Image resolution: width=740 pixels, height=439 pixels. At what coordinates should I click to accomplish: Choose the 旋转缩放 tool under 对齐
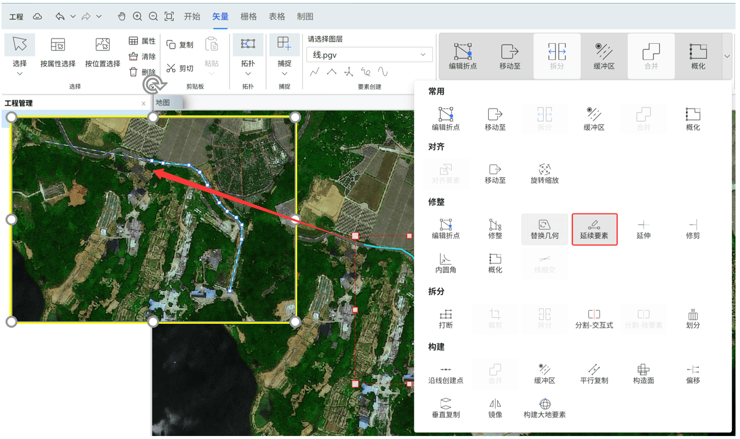(x=545, y=174)
